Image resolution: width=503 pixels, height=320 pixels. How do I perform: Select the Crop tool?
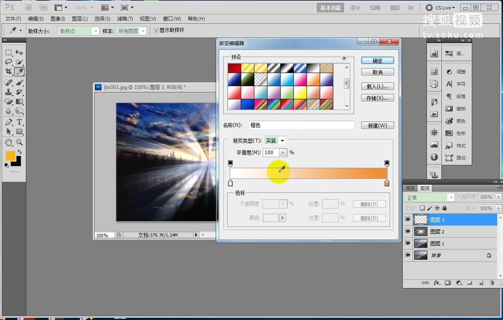coord(8,71)
